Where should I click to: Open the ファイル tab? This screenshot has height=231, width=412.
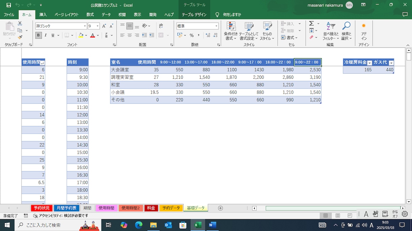coord(9,15)
